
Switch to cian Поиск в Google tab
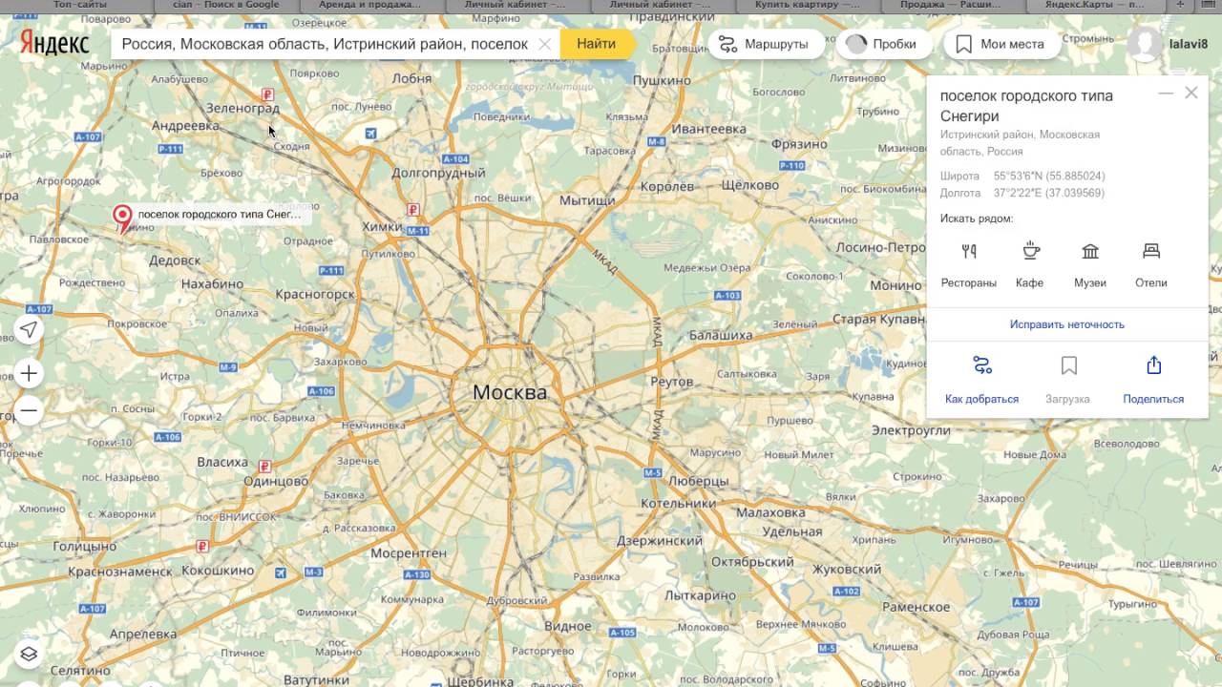point(227,6)
